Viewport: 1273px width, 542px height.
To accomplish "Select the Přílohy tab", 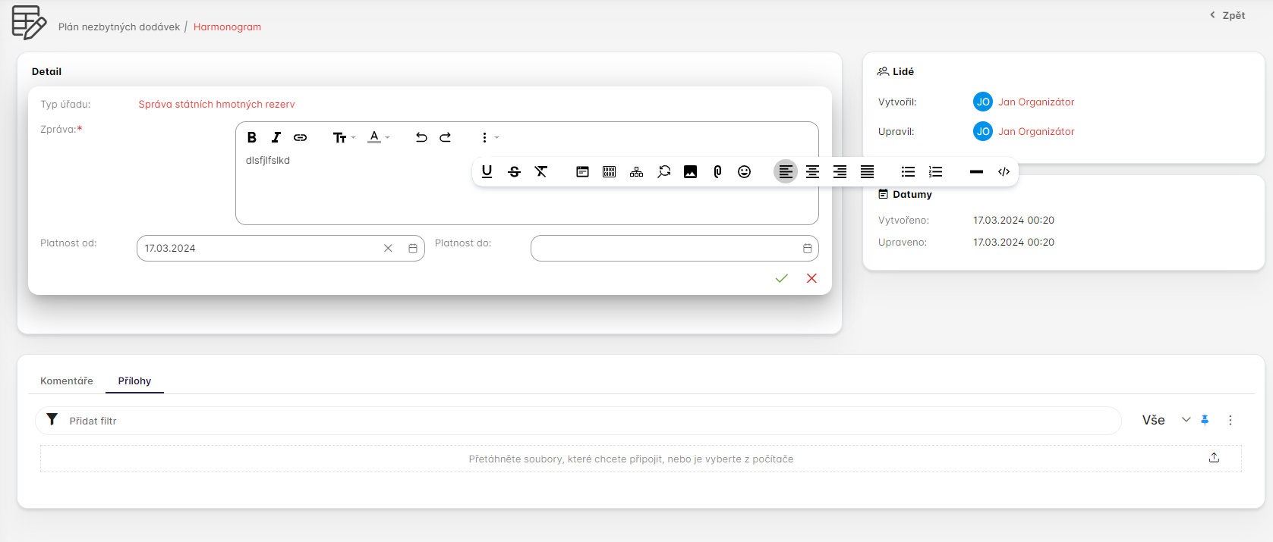I will (x=134, y=381).
